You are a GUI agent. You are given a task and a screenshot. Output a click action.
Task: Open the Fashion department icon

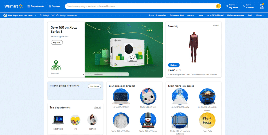click(x=92, y=120)
